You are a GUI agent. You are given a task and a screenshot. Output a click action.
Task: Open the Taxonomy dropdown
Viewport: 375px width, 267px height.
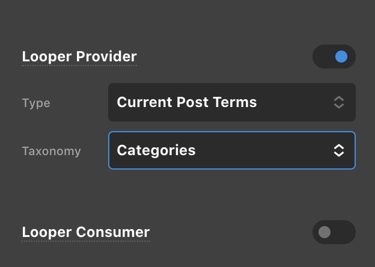(231, 150)
